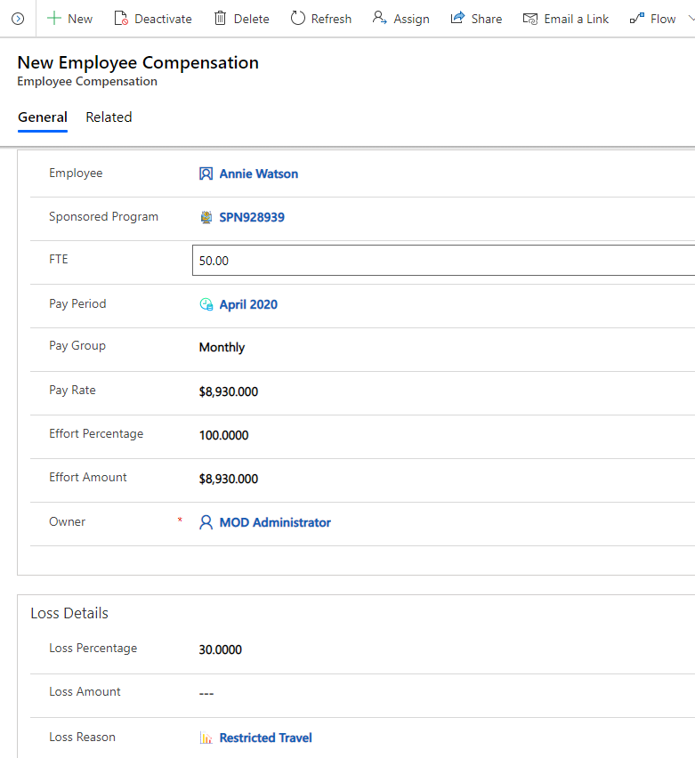Image resolution: width=695 pixels, height=758 pixels.
Task: Expand the Flow dropdown chevron
Action: 691,19
